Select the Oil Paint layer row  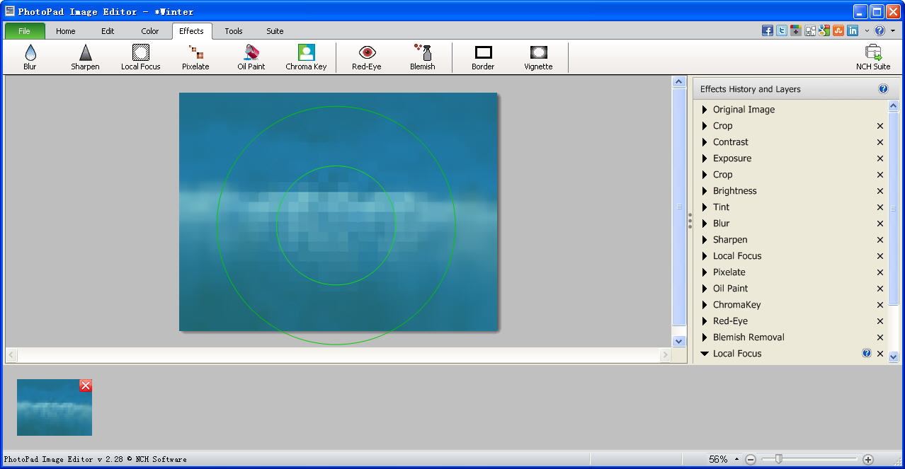[x=791, y=289]
